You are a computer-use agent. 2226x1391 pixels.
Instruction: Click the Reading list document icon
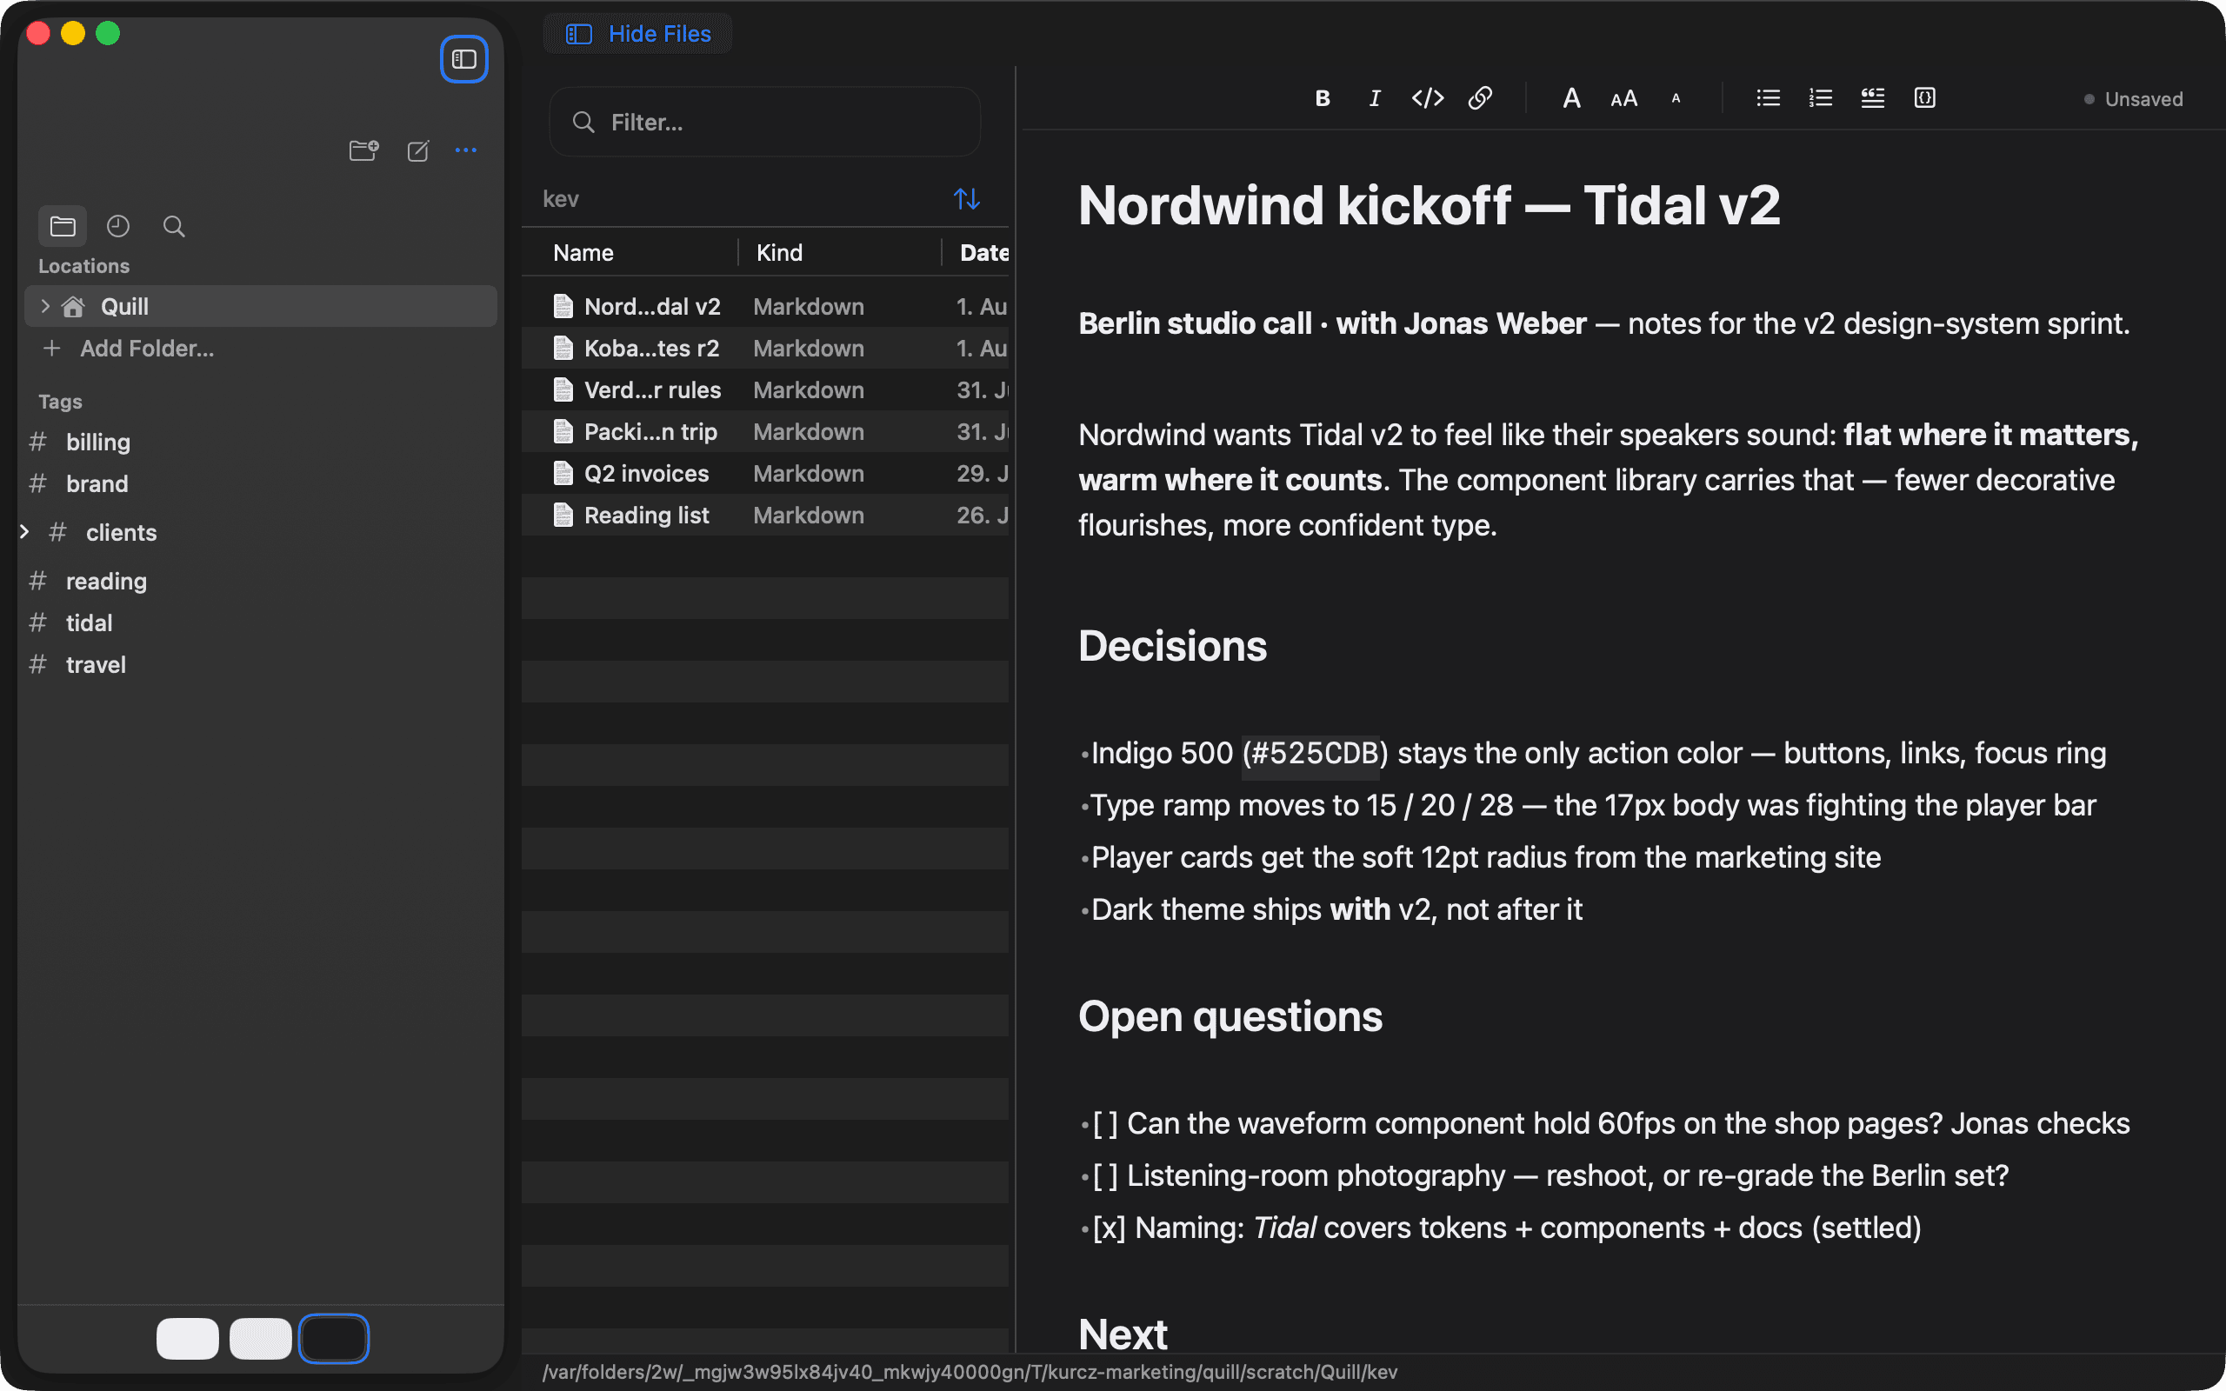tap(563, 515)
